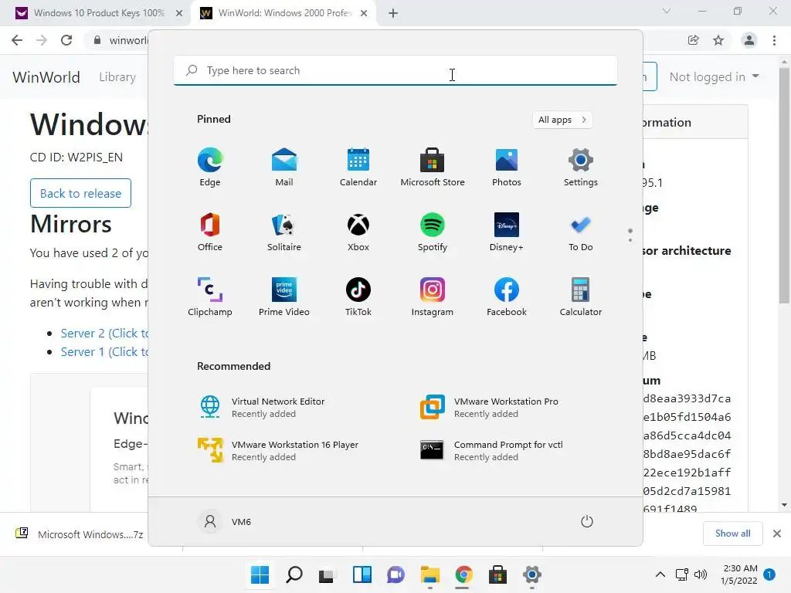The height and width of the screenshot is (593, 791).
Task: Open the clock showing 2:30 AM
Action: pos(739,574)
